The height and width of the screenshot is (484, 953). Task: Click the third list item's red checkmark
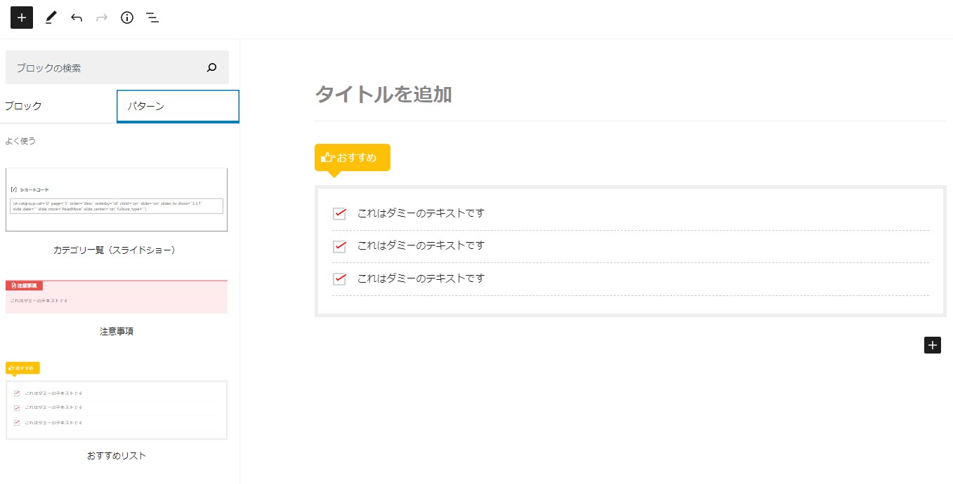[x=339, y=278]
